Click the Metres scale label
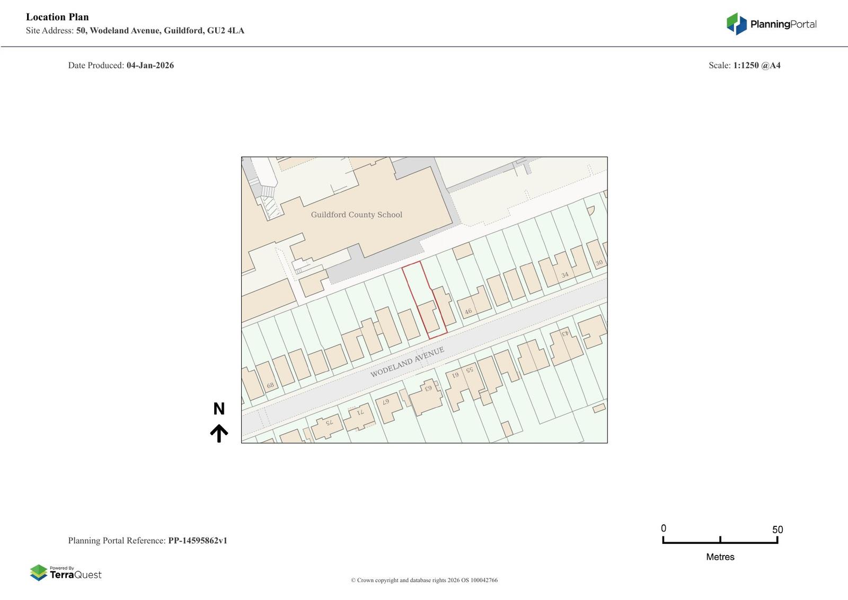 720,557
